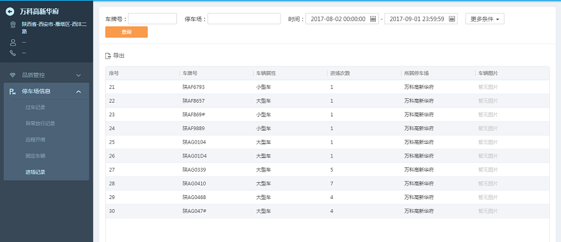561x242 pixels.
Task: Click the 车牌号 column header
Action: (190, 73)
